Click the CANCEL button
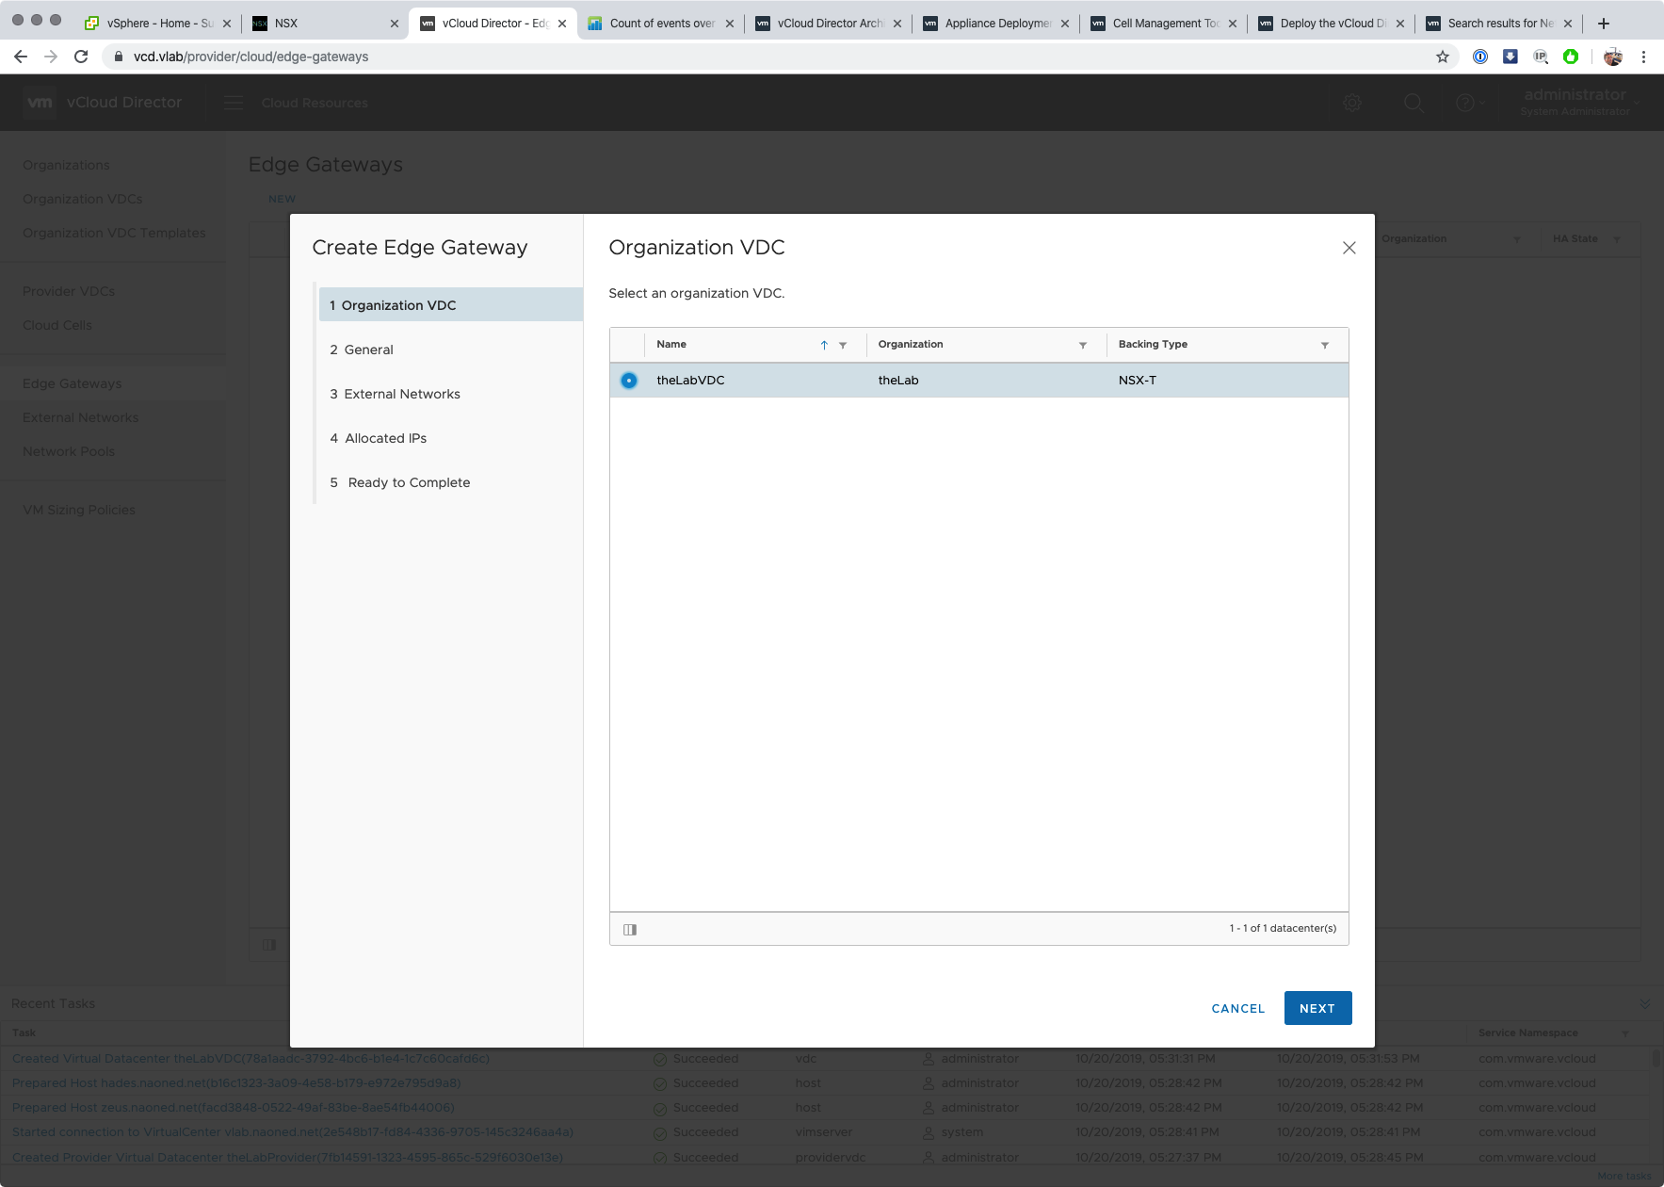The height and width of the screenshot is (1187, 1664). (1237, 1008)
